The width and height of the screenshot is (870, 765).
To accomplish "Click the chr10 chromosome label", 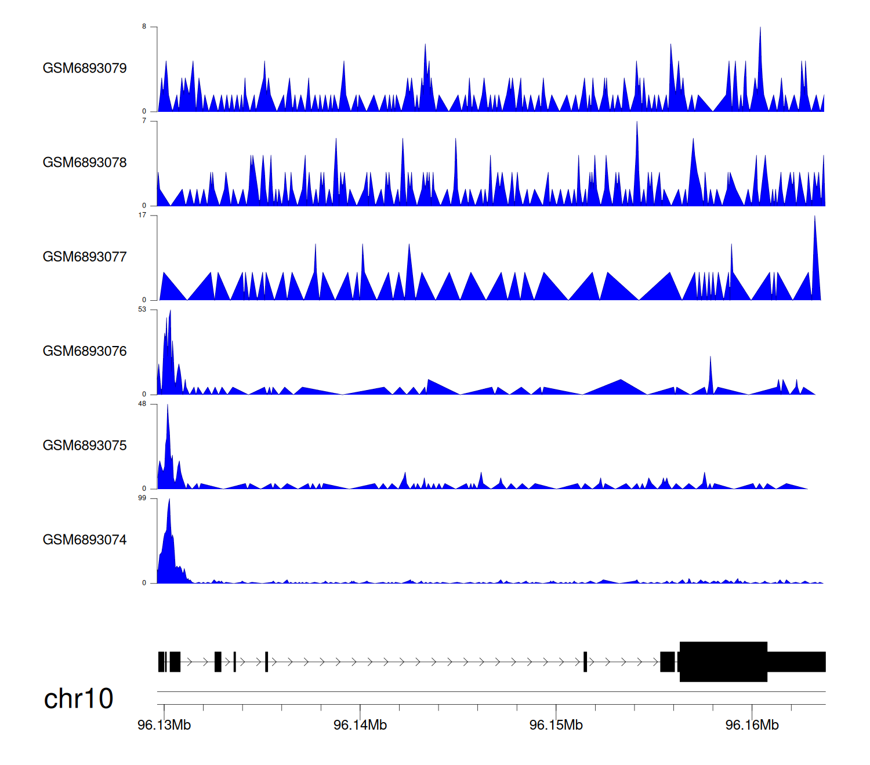I will pos(78,699).
